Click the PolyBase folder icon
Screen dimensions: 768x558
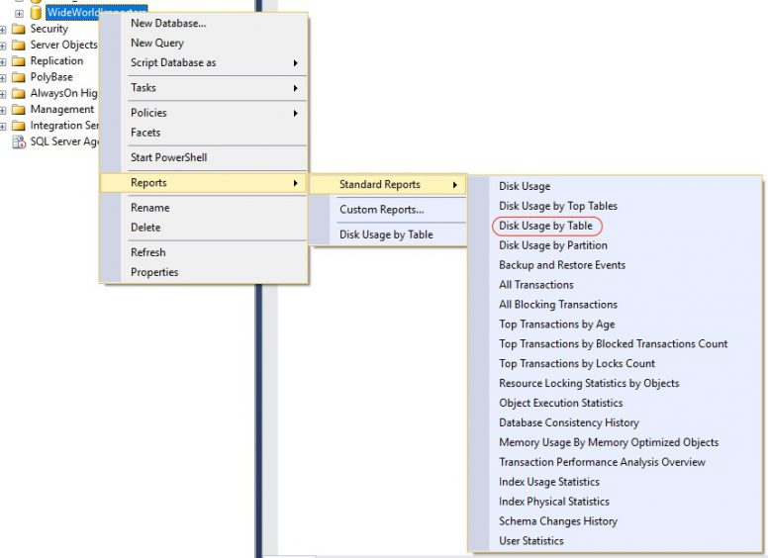click(x=18, y=77)
